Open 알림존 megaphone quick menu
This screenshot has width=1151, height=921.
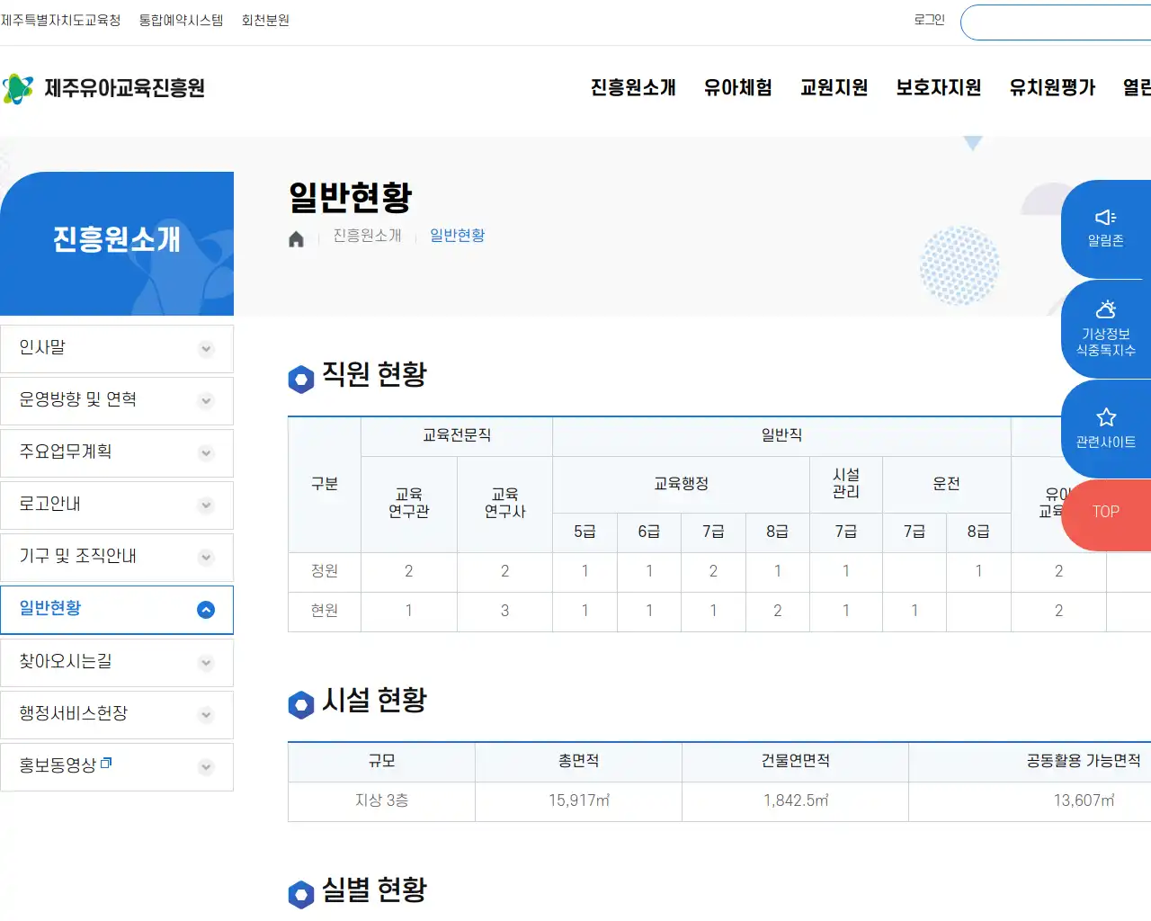pos(1106,228)
